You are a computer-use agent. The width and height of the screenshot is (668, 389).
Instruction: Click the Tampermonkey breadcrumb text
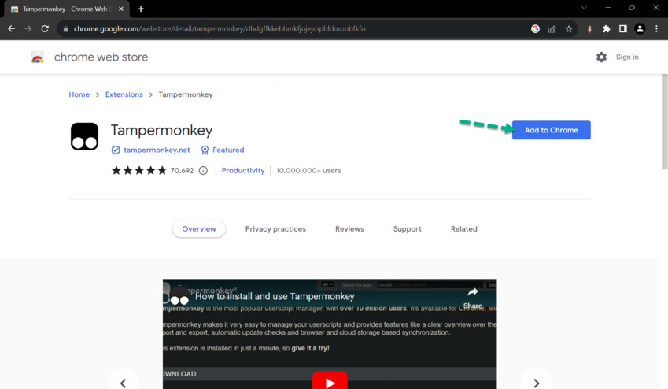click(186, 94)
